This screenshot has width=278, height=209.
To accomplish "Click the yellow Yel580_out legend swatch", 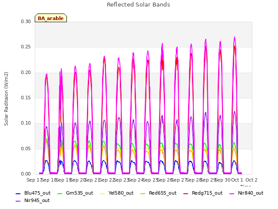I will pos(103,193).
